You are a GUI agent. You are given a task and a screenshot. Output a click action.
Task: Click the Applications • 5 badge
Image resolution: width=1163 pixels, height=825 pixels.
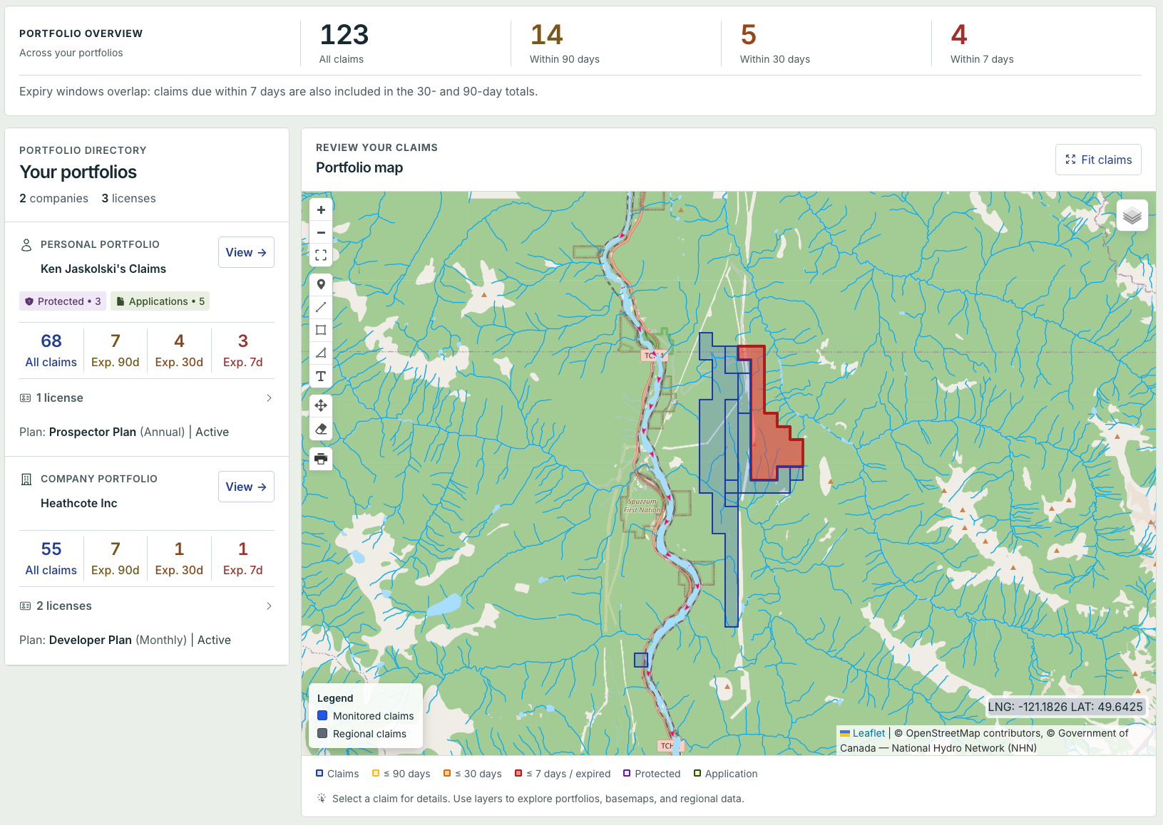coord(160,301)
